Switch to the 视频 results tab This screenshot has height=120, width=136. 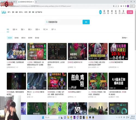(x=15, y=29)
